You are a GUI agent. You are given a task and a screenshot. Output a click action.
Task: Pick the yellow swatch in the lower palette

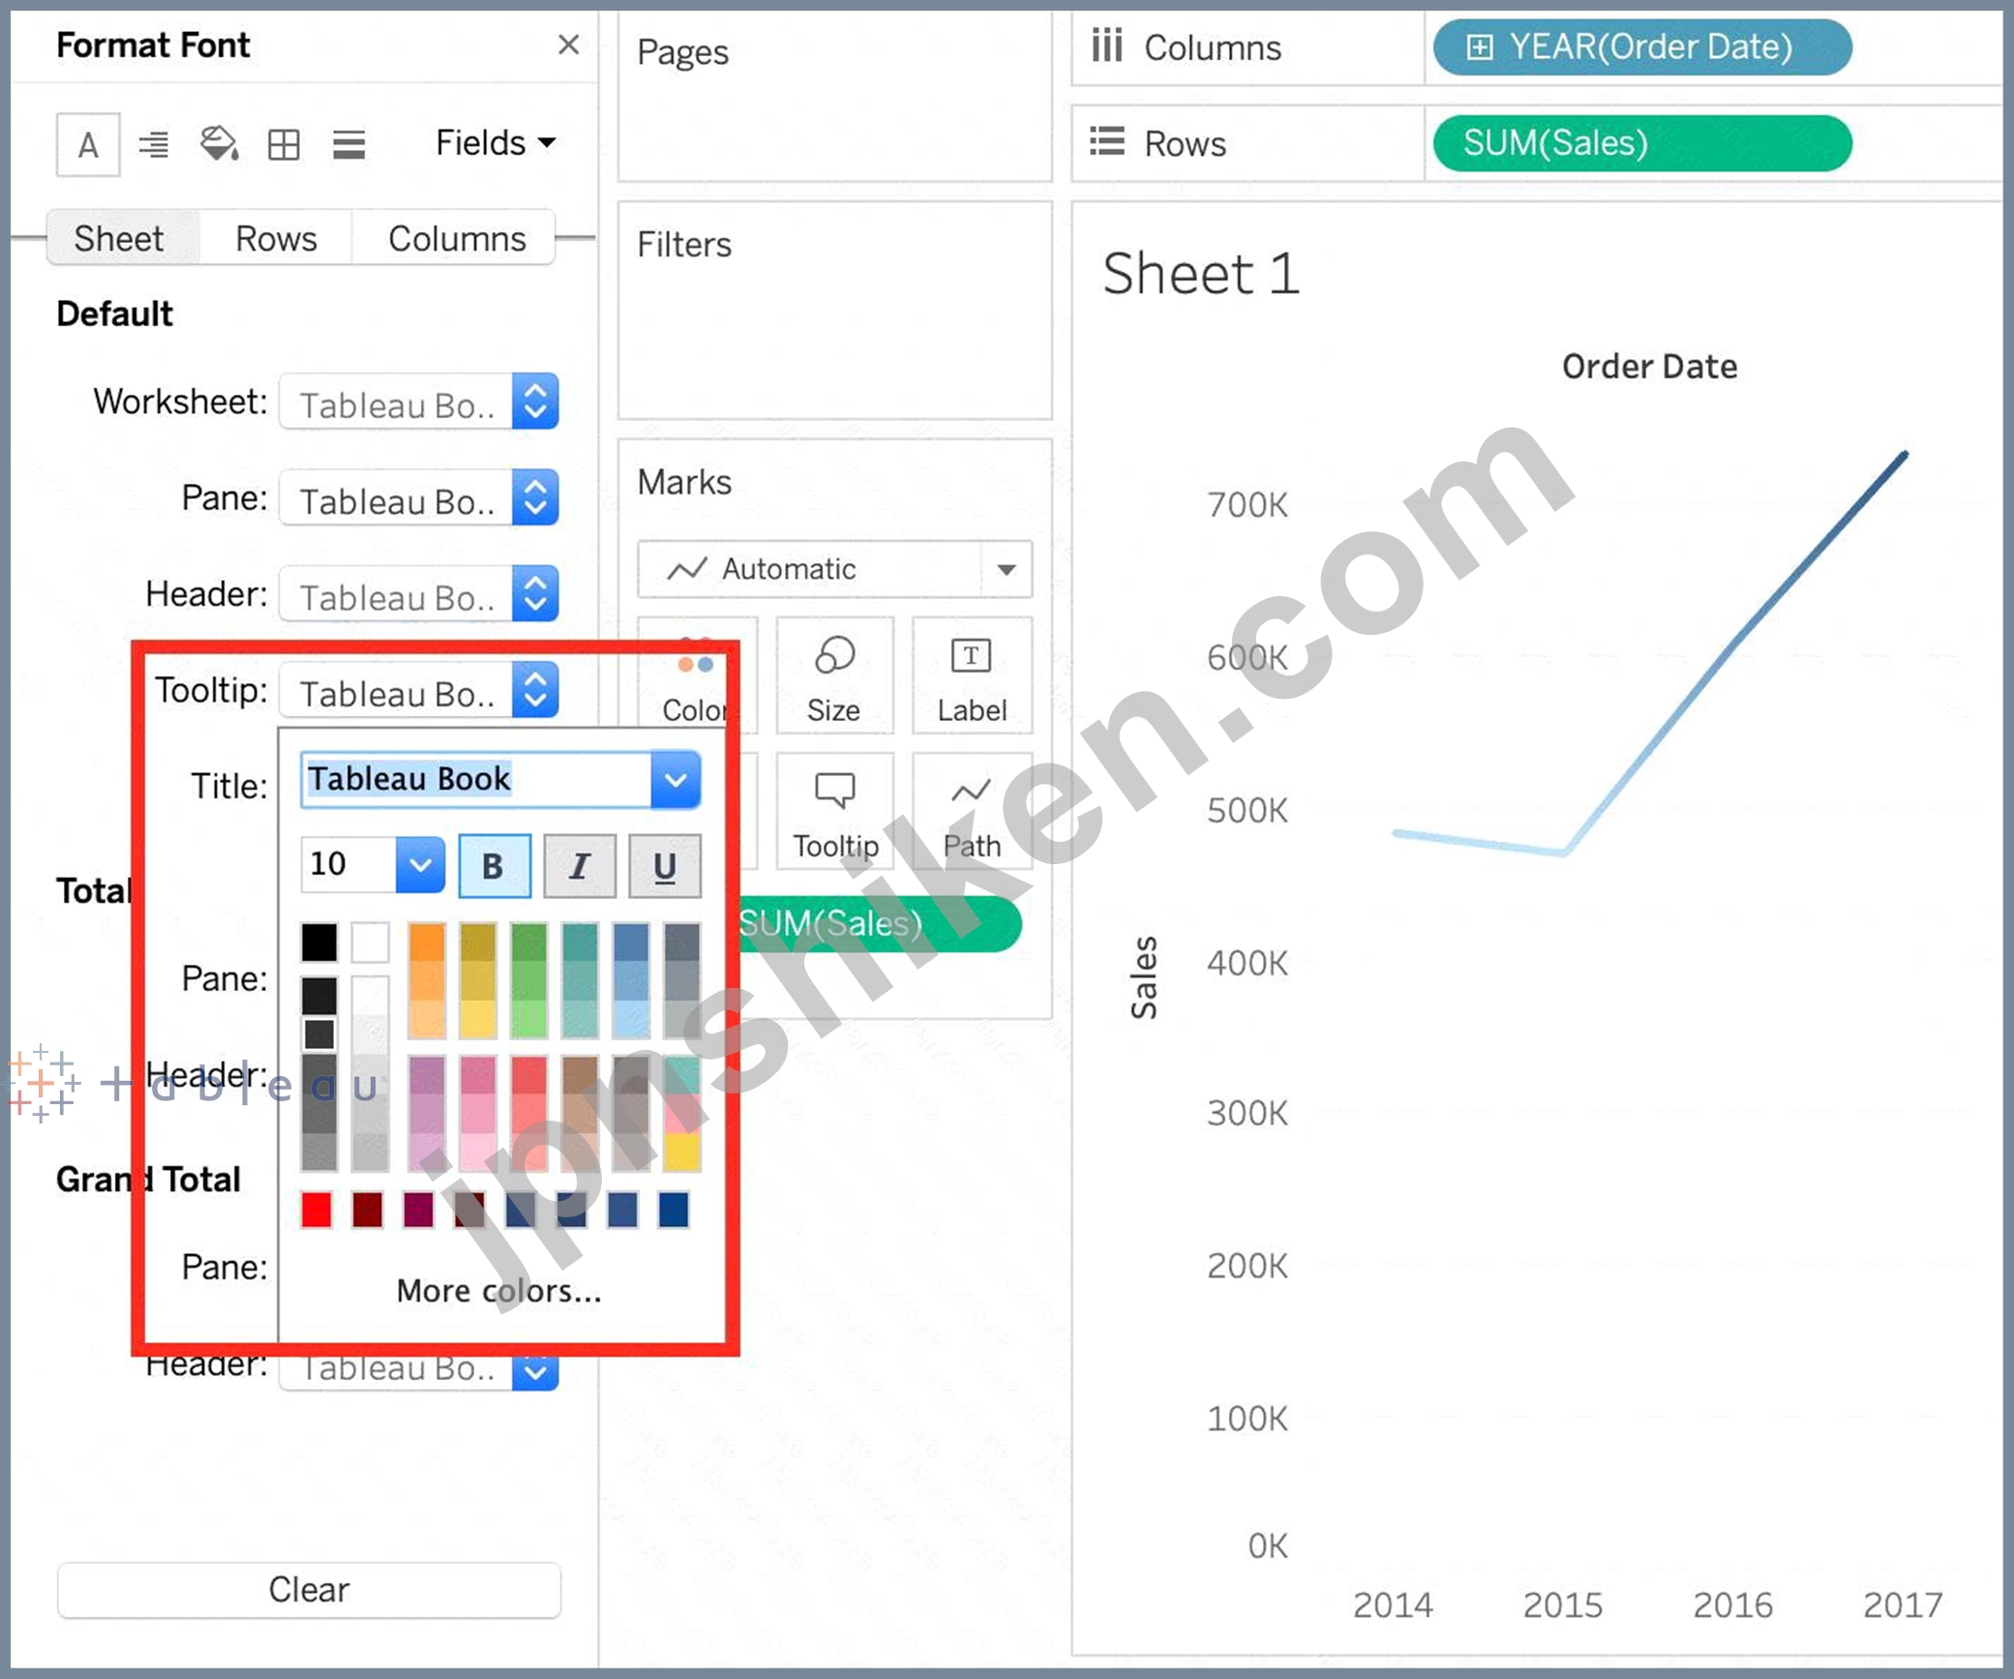pyautogui.click(x=681, y=1152)
